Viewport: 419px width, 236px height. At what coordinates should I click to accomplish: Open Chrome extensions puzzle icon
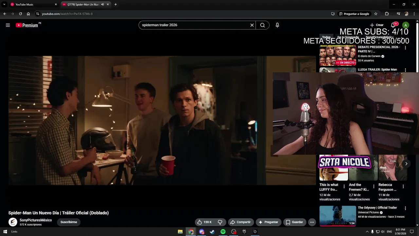point(387,14)
